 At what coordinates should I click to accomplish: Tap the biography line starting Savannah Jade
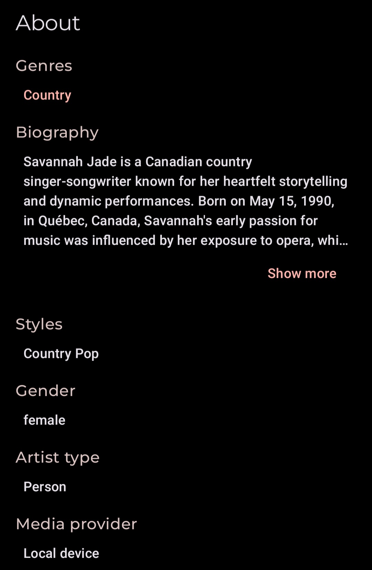(138, 162)
